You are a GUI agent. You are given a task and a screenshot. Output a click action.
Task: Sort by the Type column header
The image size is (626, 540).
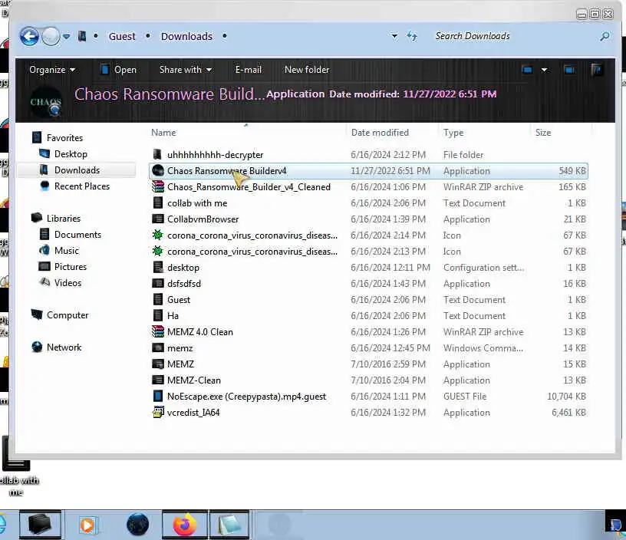[x=453, y=133]
